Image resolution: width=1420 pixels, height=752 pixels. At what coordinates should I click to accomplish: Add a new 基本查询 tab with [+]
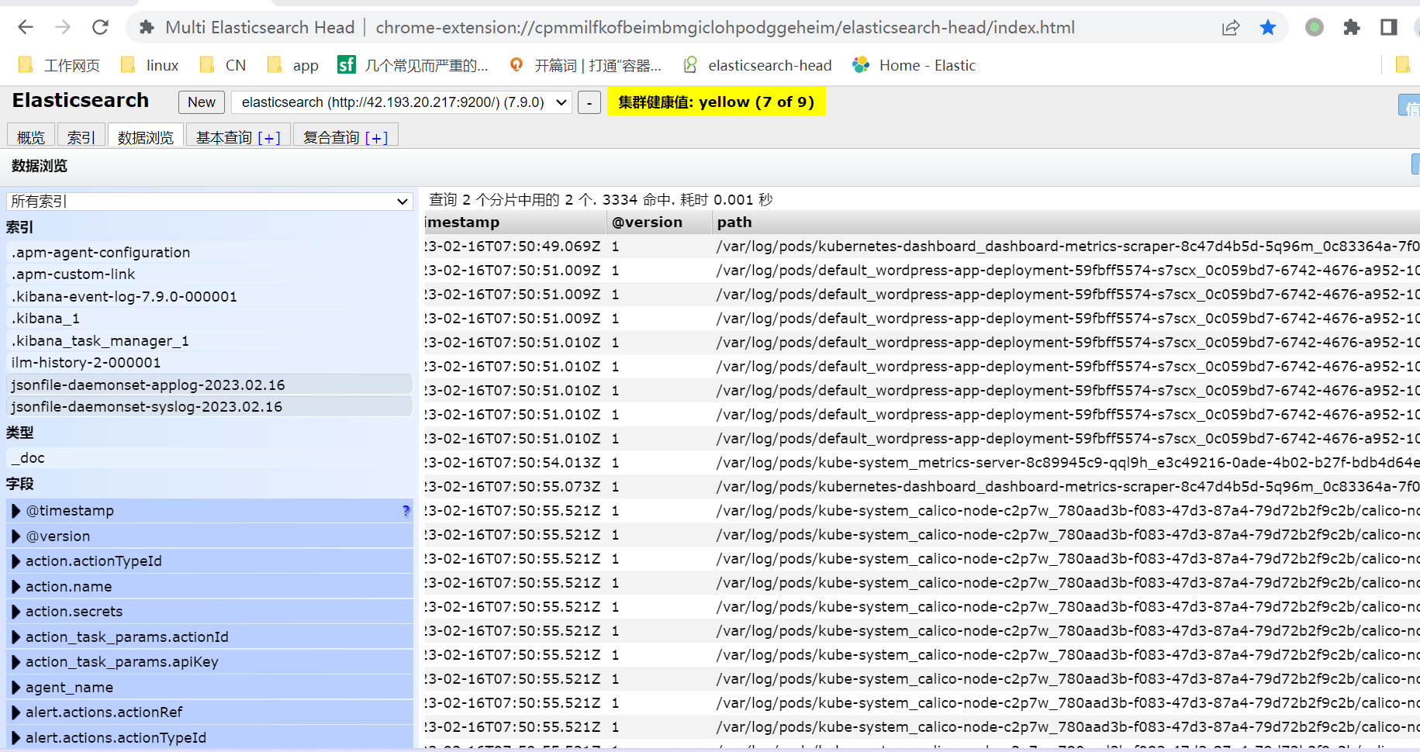coord(269,138)
